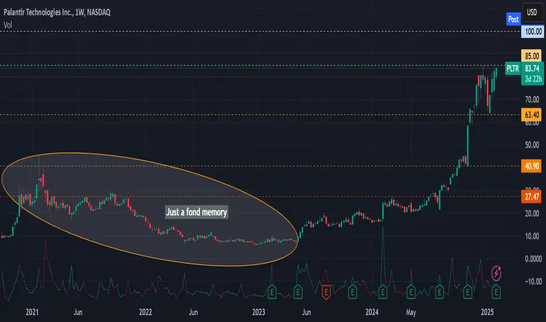The image size is (546, 322).
Task: Open the first green earnings marker after 2023
Action: [272, 292]
